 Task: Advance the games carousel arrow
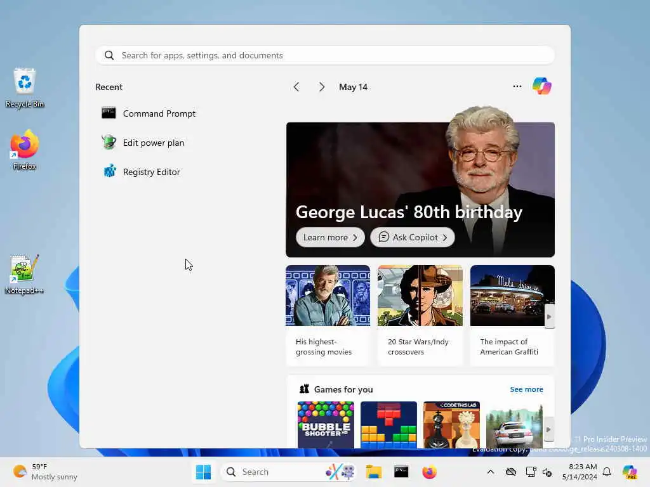(x=548, y=429)
